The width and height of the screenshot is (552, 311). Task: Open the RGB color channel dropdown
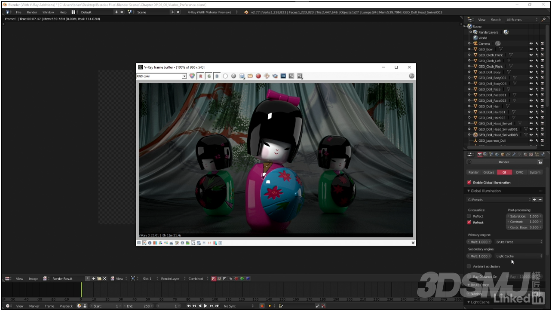pyautogui.click(x=162, y=76)
